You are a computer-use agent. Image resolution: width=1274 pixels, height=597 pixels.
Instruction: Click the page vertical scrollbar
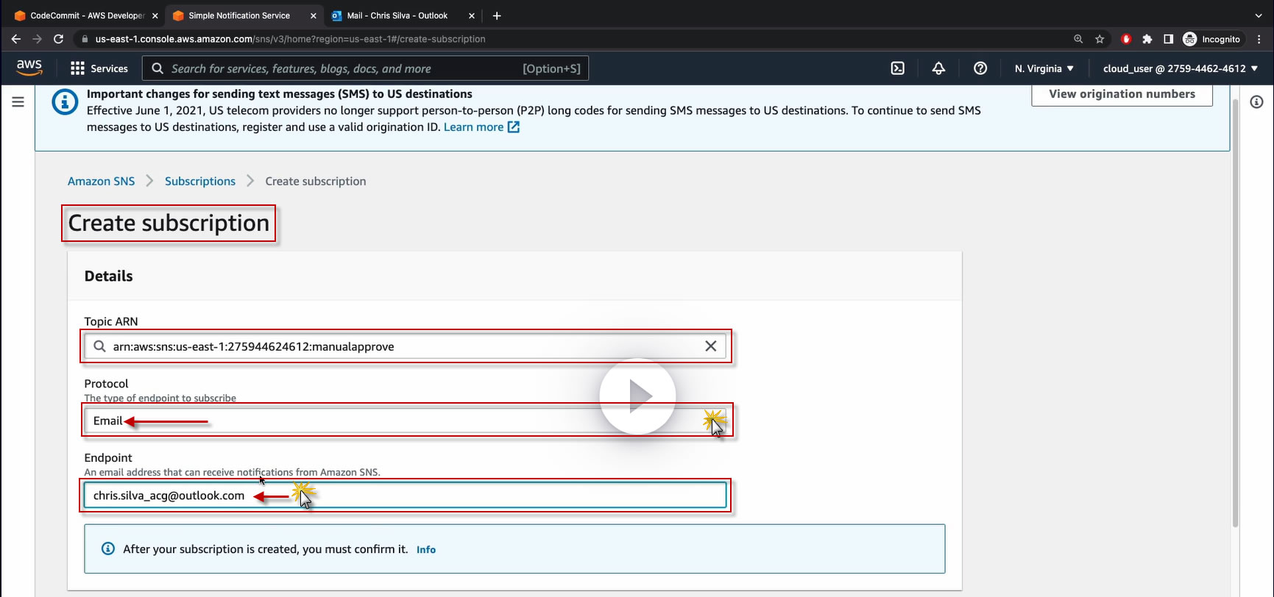1235,312
